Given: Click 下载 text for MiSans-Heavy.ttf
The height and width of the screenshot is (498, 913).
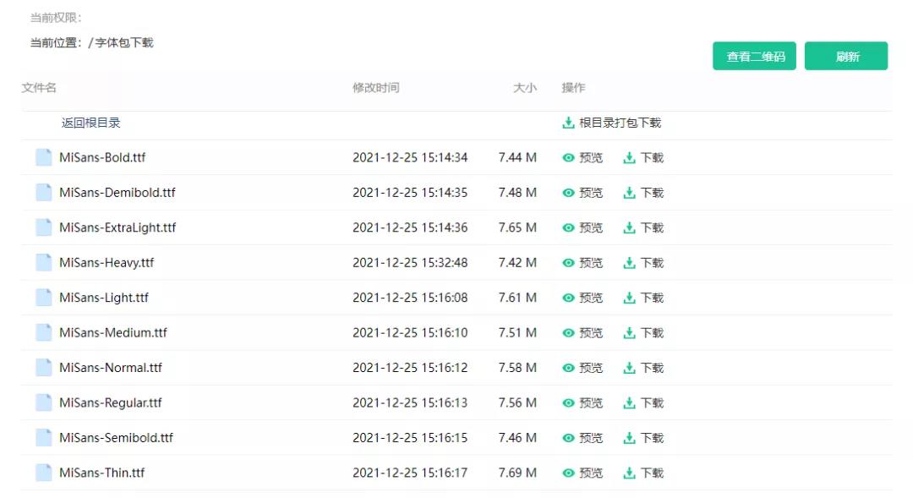Looking at the screenshot, I should (652, 263).
